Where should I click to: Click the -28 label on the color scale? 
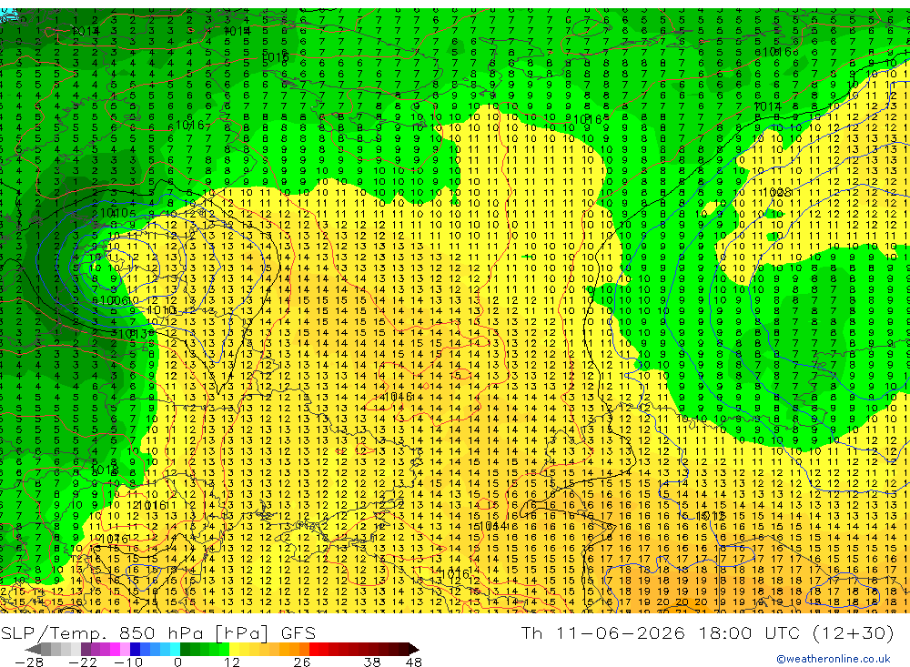click(x=29, y=662)
